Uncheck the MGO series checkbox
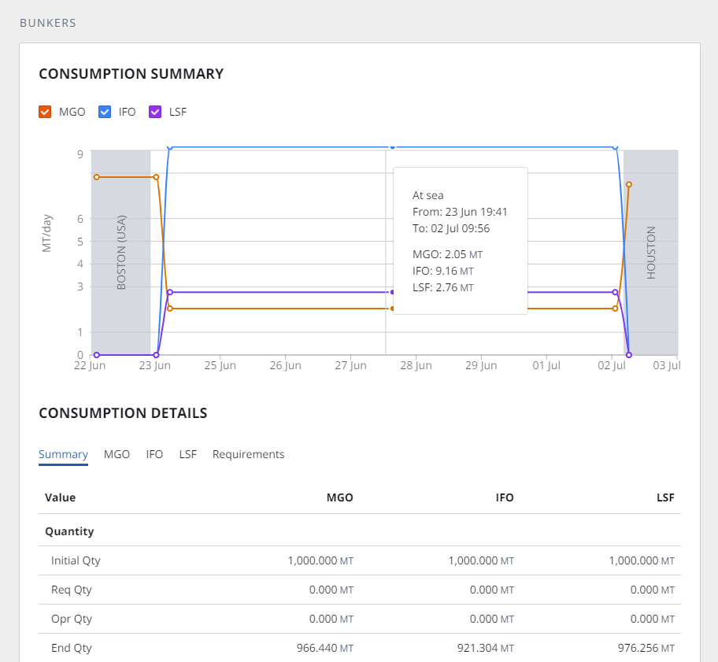Viewport: 718px width, 662px height. (45, 112)
